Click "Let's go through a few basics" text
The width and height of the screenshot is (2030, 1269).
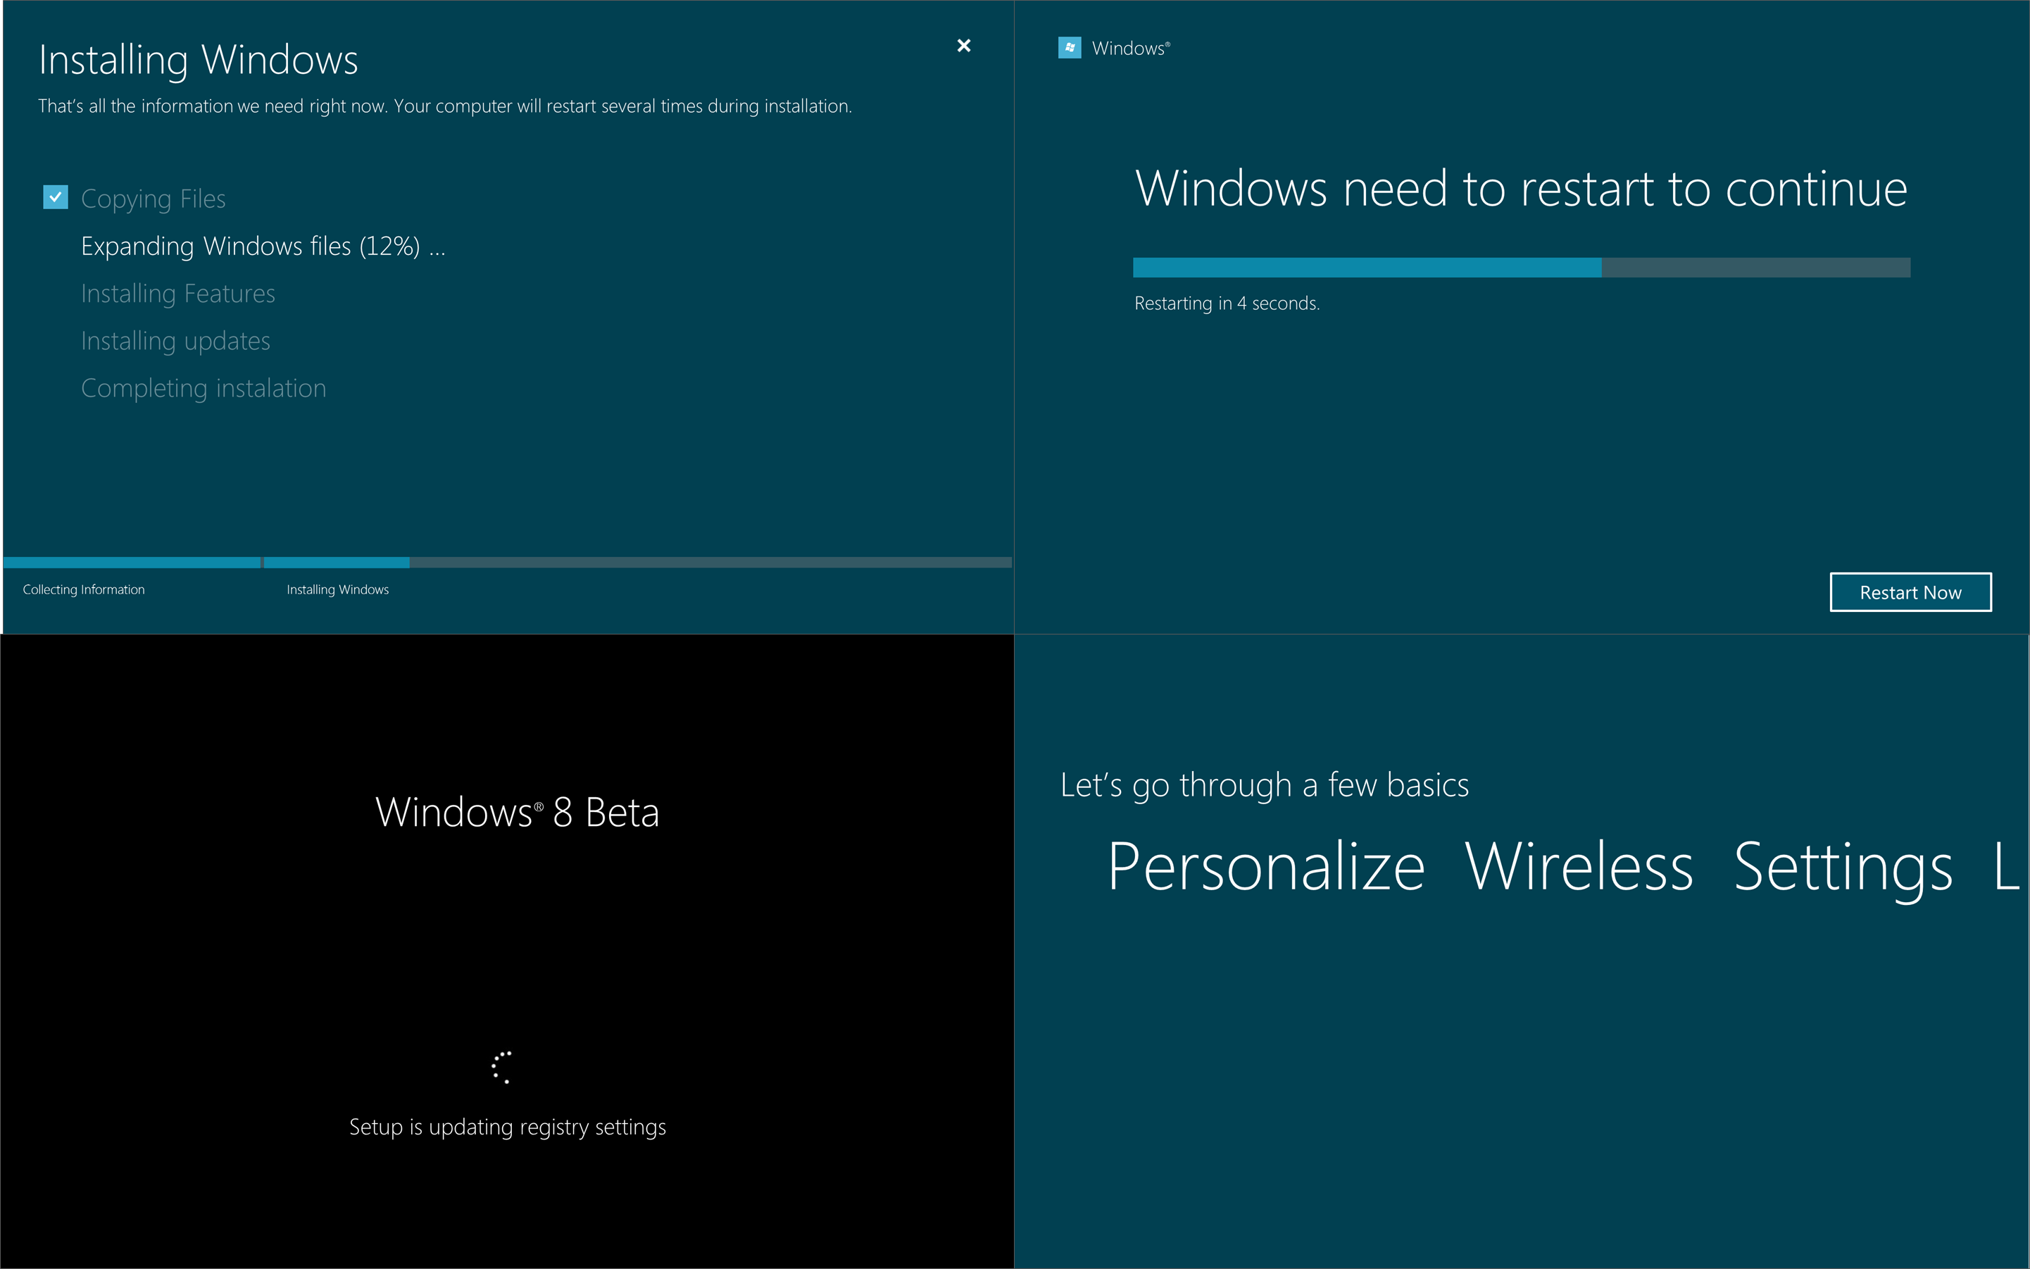click(1265, 786)
